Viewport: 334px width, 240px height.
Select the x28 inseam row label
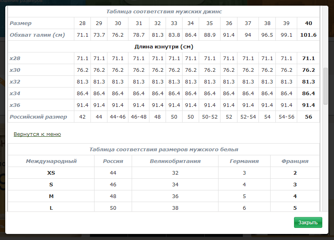coord(15,58)
